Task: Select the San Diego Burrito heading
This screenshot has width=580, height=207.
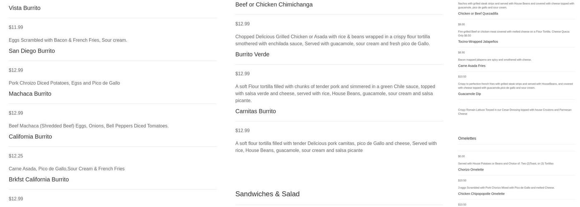Action: [x=31, y=51]
